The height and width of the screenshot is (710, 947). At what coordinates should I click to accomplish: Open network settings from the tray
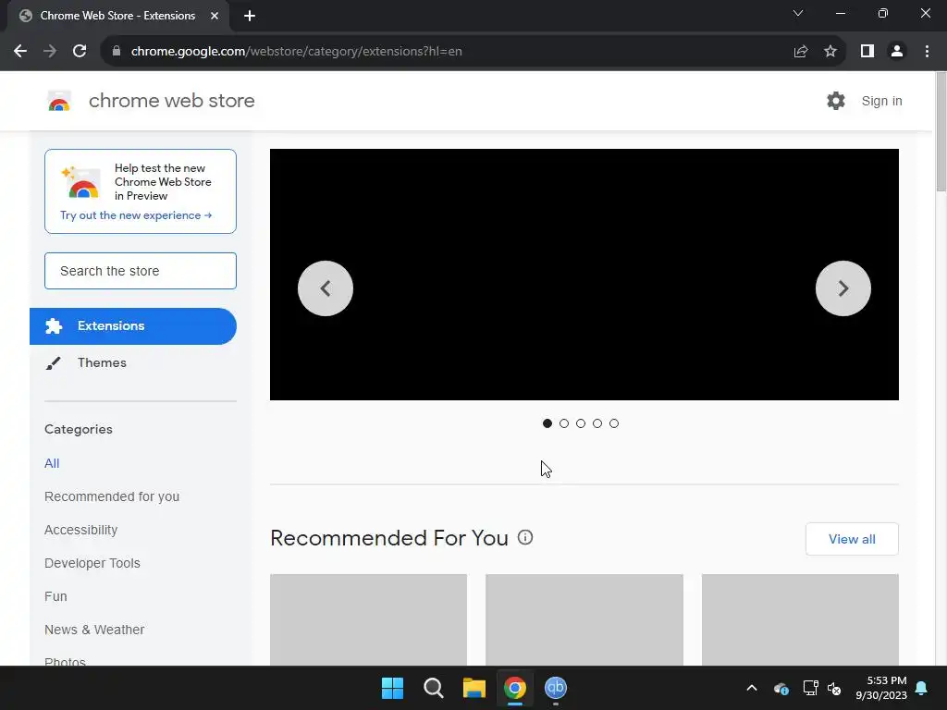click(x=810, y=688)
